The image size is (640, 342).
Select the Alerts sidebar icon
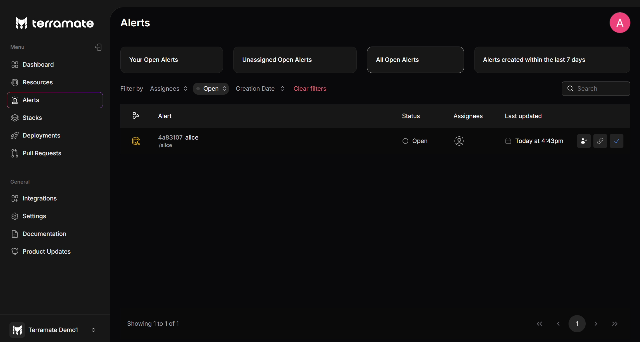[15, 100]
